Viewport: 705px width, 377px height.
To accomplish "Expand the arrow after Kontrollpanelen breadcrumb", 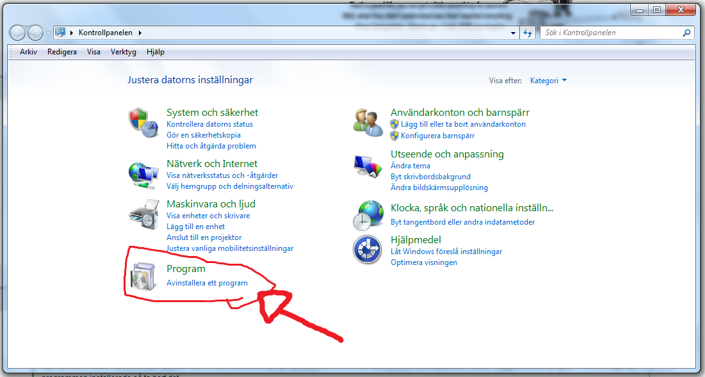I will [x=140, y=33].
